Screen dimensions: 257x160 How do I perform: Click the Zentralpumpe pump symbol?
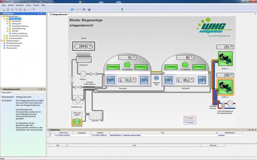(77, 100)
